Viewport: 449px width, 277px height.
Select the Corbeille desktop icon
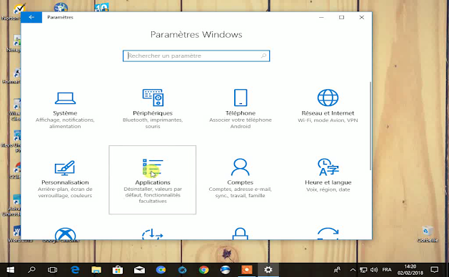[x=428, y=234]
